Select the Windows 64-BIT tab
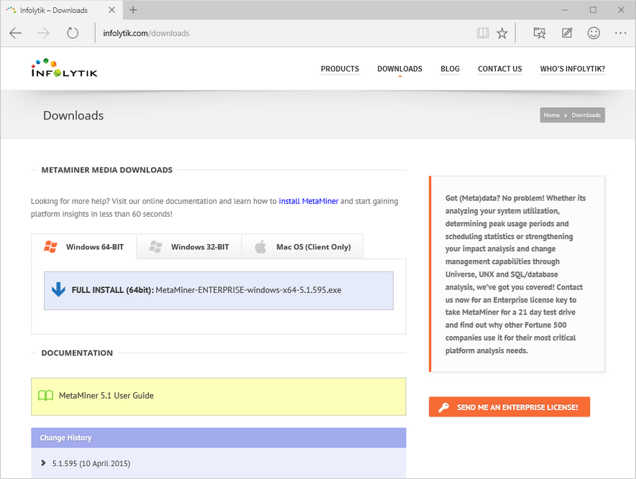 point(84,246)
